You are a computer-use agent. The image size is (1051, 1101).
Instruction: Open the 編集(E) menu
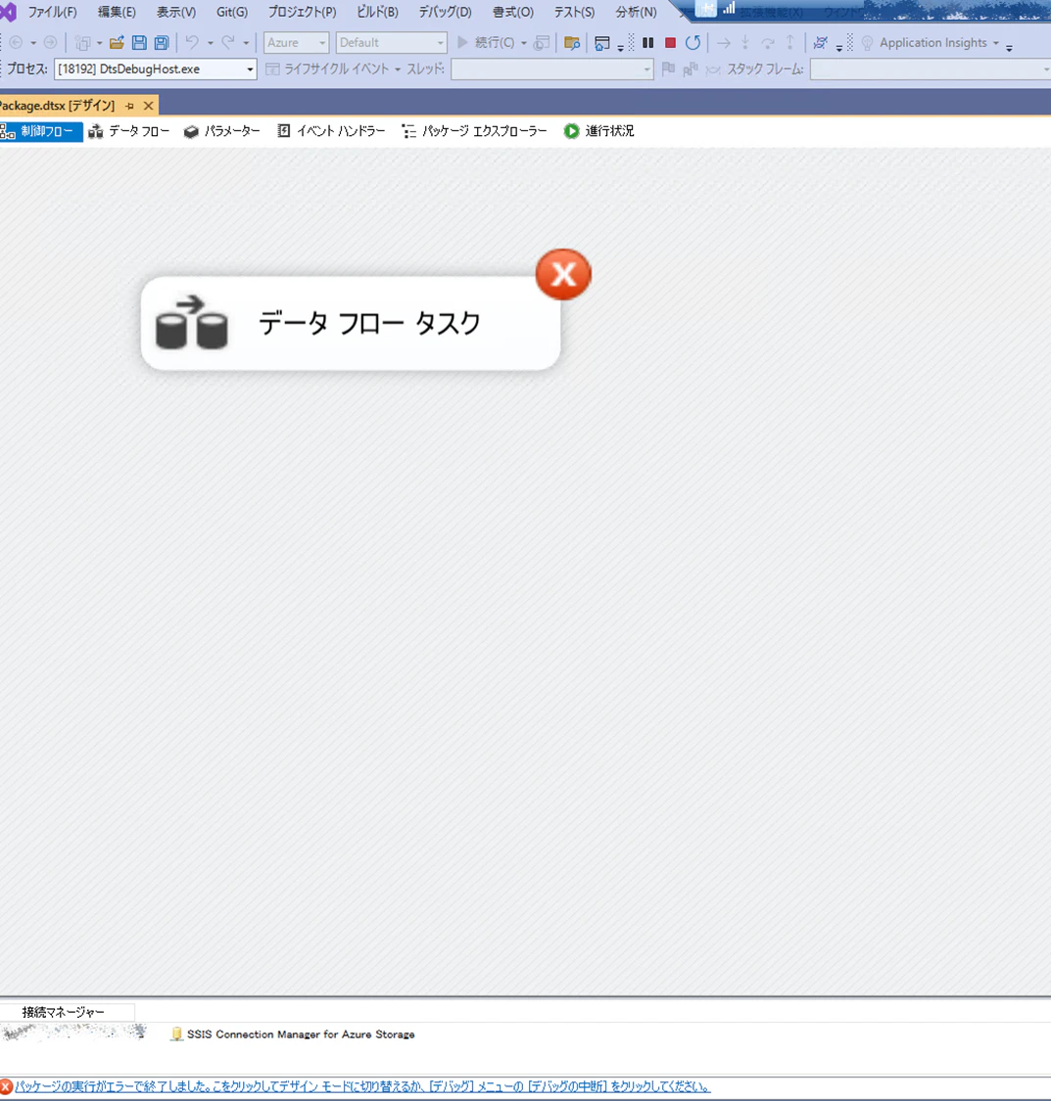[x=117, y=12]
